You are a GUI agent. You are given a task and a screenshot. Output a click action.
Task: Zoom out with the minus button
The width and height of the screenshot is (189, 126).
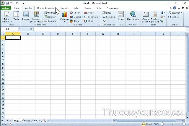click(162, 124)
